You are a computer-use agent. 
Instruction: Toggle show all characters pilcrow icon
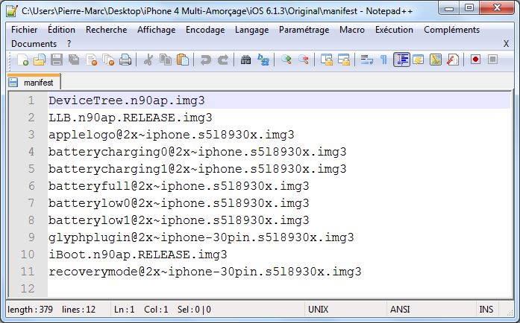pos(383,60)
